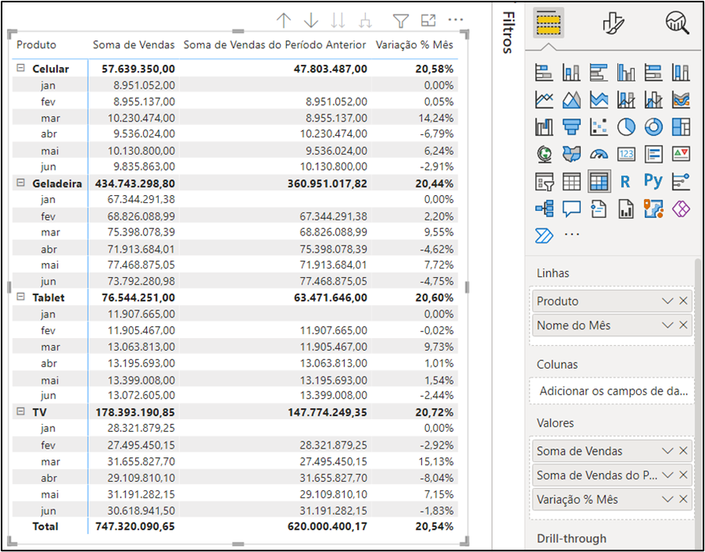Screen dimensions: 705x552
Task: Drill up using the up arrow
Action: pos(284,21)
